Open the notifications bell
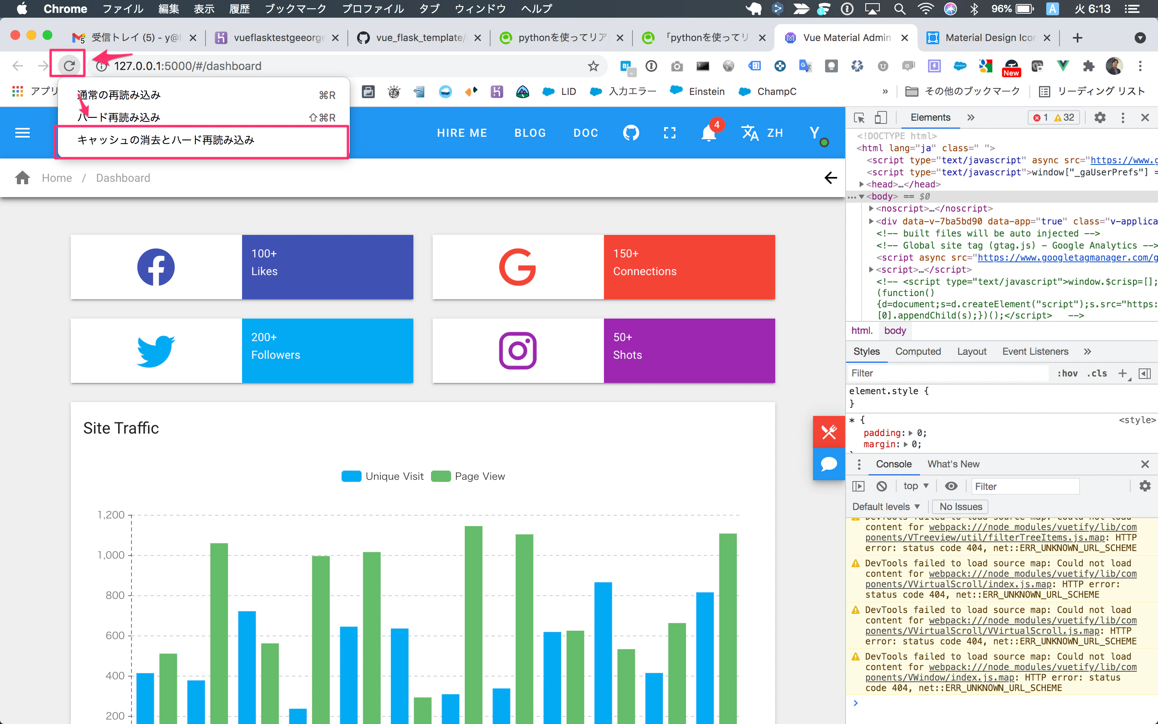Screen dimensions: 1158x724 [709, 134]
